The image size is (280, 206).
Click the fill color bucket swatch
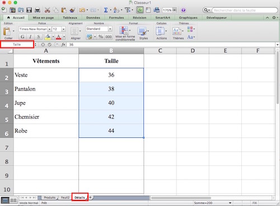48,37
